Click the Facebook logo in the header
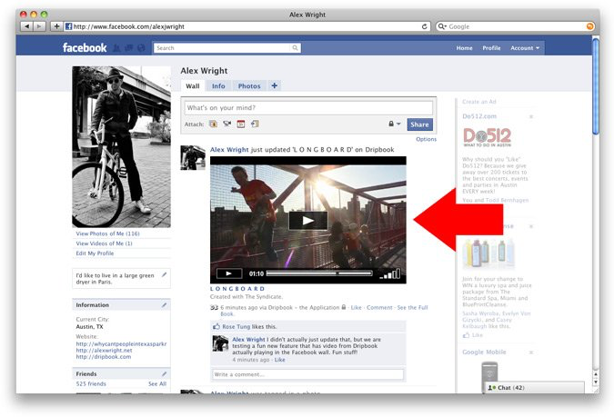 [x=85, y=48]
